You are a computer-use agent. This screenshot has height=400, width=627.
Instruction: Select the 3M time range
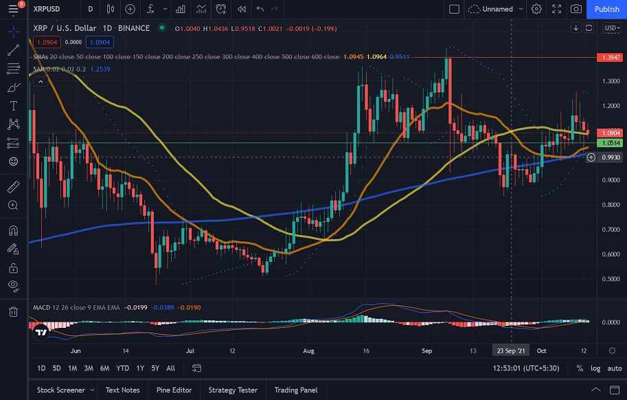89,368
